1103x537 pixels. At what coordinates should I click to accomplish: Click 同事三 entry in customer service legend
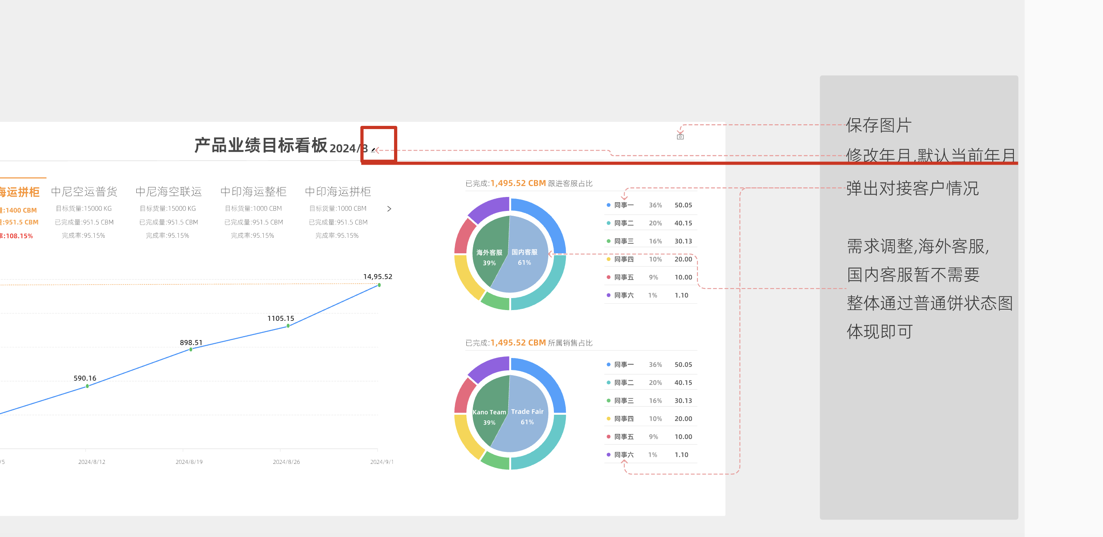click(623, 241)
